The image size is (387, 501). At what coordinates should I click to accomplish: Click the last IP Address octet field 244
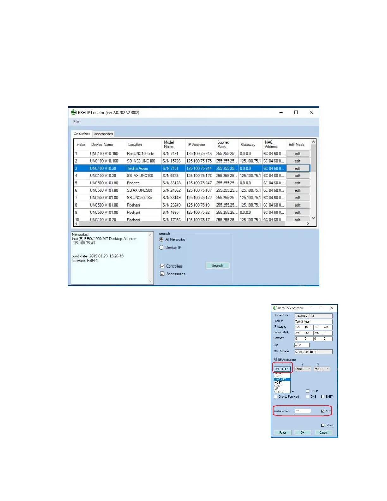328,327
